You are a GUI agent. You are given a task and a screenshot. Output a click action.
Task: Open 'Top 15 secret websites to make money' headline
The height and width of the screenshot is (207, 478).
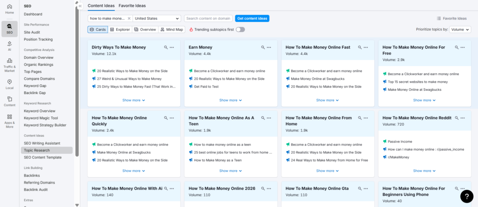click(x=418, y=82)
